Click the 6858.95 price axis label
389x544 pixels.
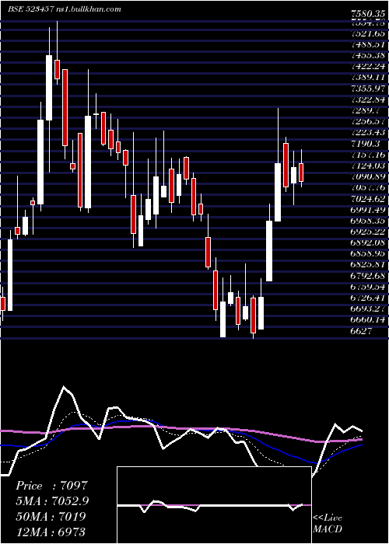pyautogui.click(x=368, y=253)
